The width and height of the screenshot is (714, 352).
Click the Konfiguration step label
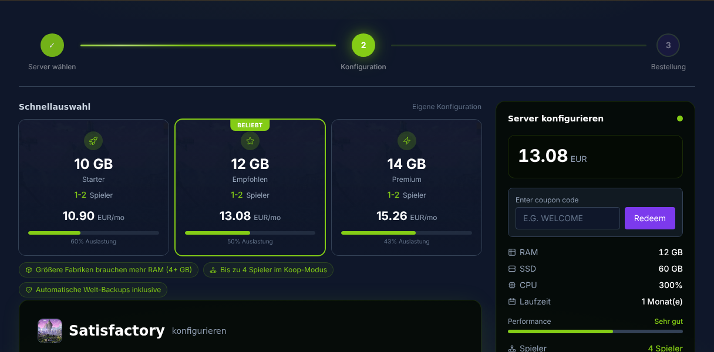click(363, 67)
